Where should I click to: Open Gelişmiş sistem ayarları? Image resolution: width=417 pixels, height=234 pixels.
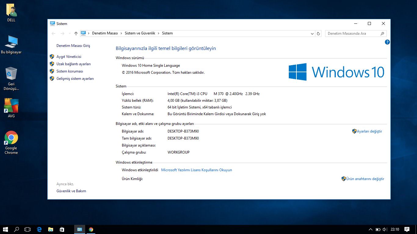[x=75, y=79]
